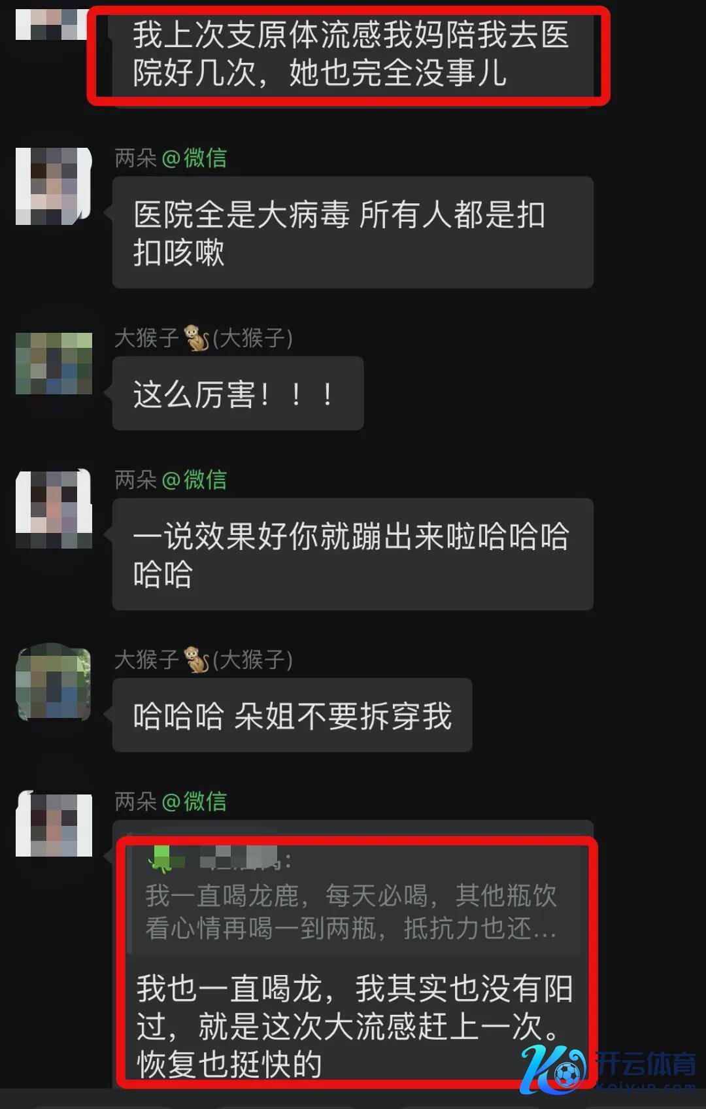This screenshot has height=1109, width=706.
Task: Click the sender name 两朵 above 医院全是大病毒
Action: click(x=136, y=158)
